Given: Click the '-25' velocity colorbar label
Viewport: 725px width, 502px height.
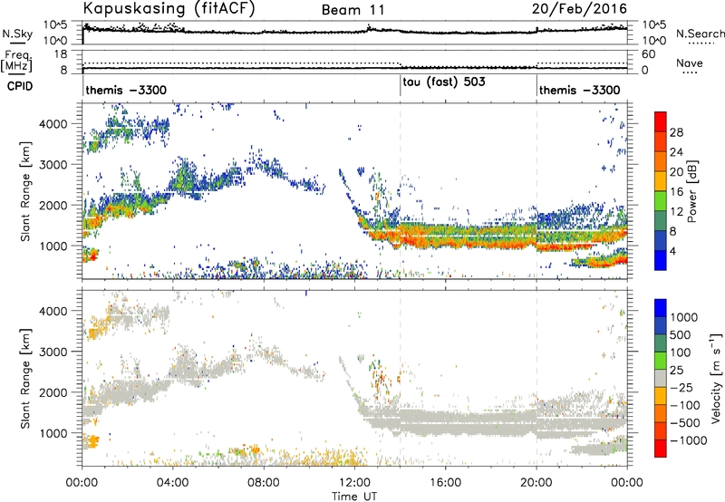Looking at the screenshot, I should (681, 387).
